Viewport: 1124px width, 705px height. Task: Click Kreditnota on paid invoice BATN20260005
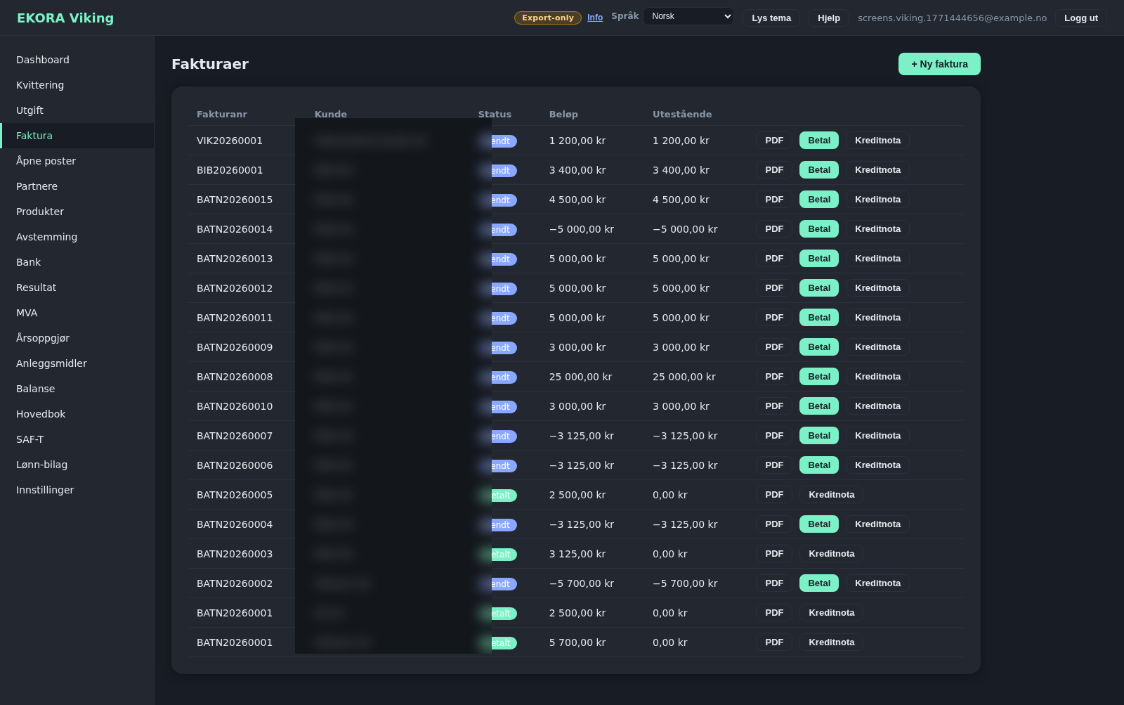tap(831, 495)
